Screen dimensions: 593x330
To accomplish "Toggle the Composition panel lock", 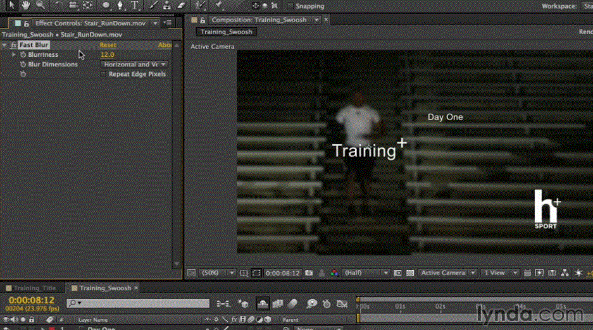I will point(203,20).
